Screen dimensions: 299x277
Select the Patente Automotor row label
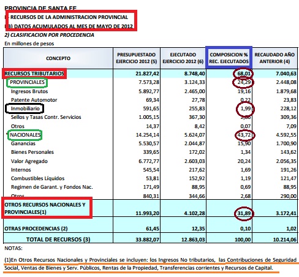(34, 100)
